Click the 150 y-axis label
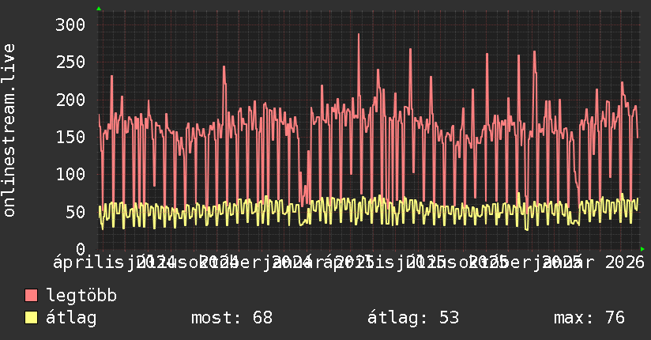The width and height of the screenshot is (651, 340). pos(70,137)
